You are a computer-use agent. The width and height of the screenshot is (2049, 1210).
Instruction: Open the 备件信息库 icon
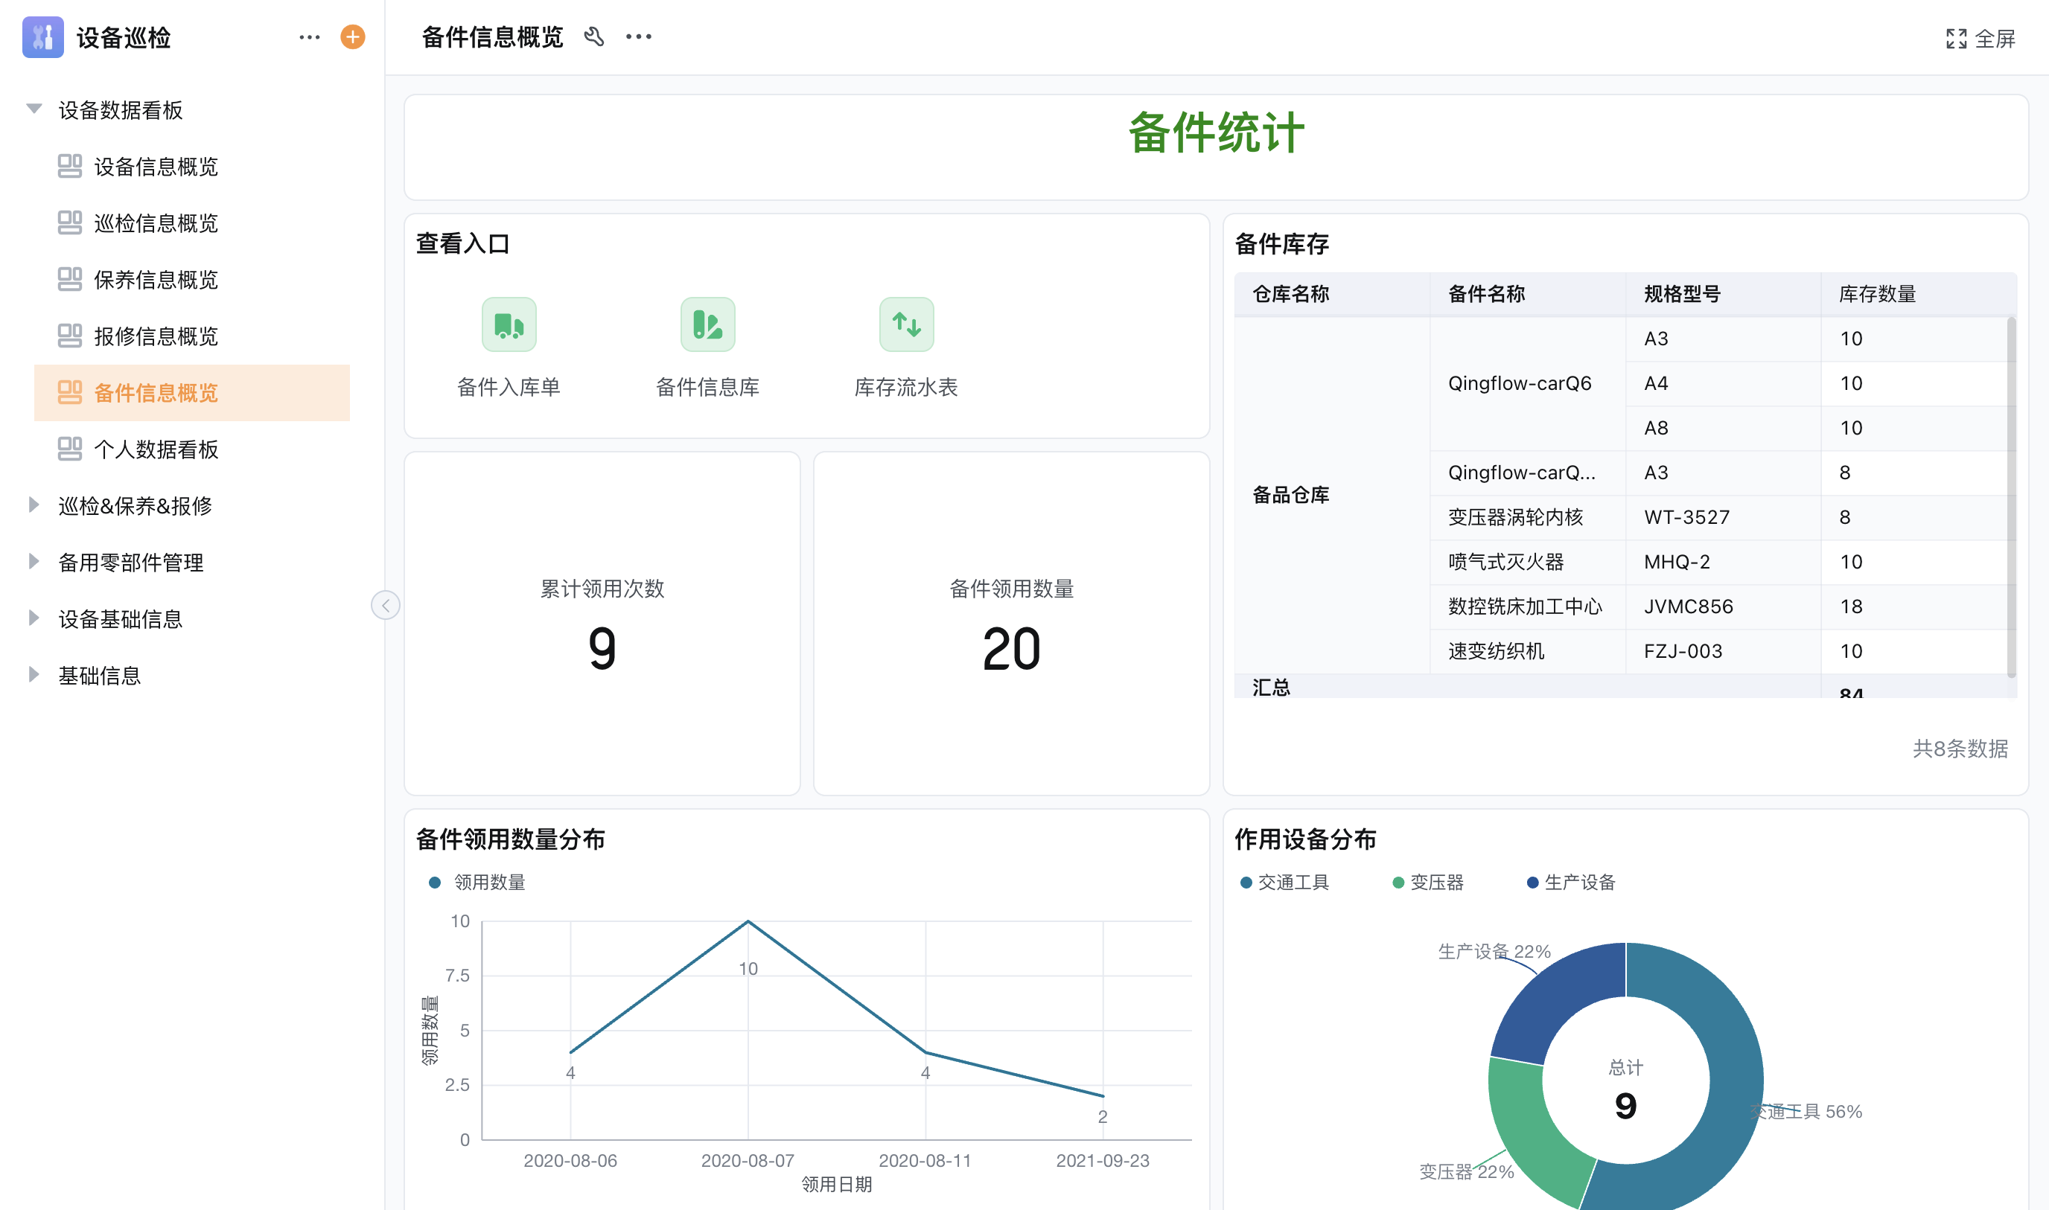pos(708,324)
